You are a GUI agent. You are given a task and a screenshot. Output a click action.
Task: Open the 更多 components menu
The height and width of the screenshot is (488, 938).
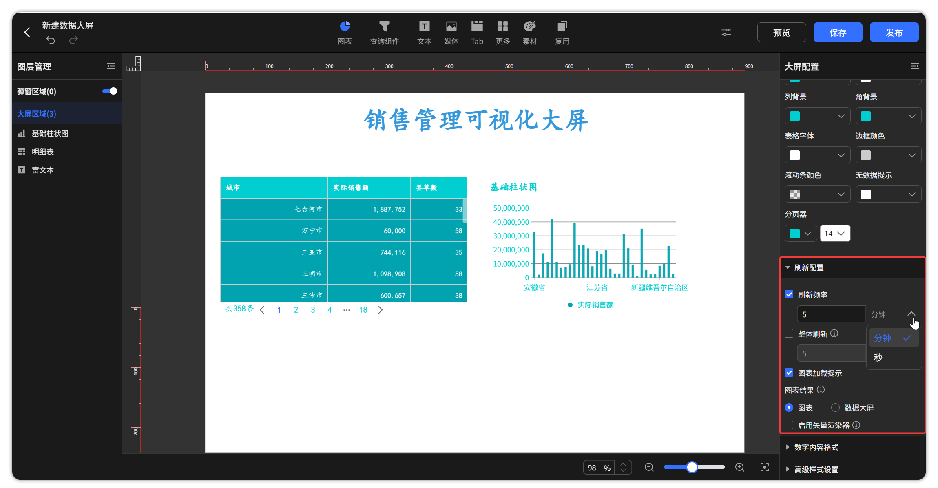(x=503, y=33)
